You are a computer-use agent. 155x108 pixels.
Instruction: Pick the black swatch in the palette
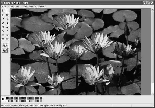point(7,98)
